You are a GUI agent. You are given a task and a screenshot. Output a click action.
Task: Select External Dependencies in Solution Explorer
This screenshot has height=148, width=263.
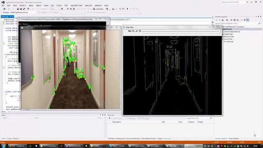click(x=232, y=32)
